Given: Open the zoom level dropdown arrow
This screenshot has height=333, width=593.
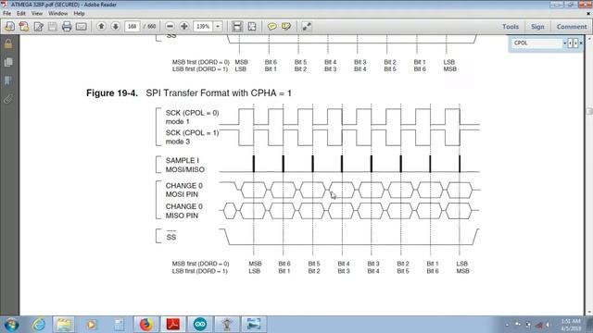Looking at the screenshot, I should click(218, 27).
